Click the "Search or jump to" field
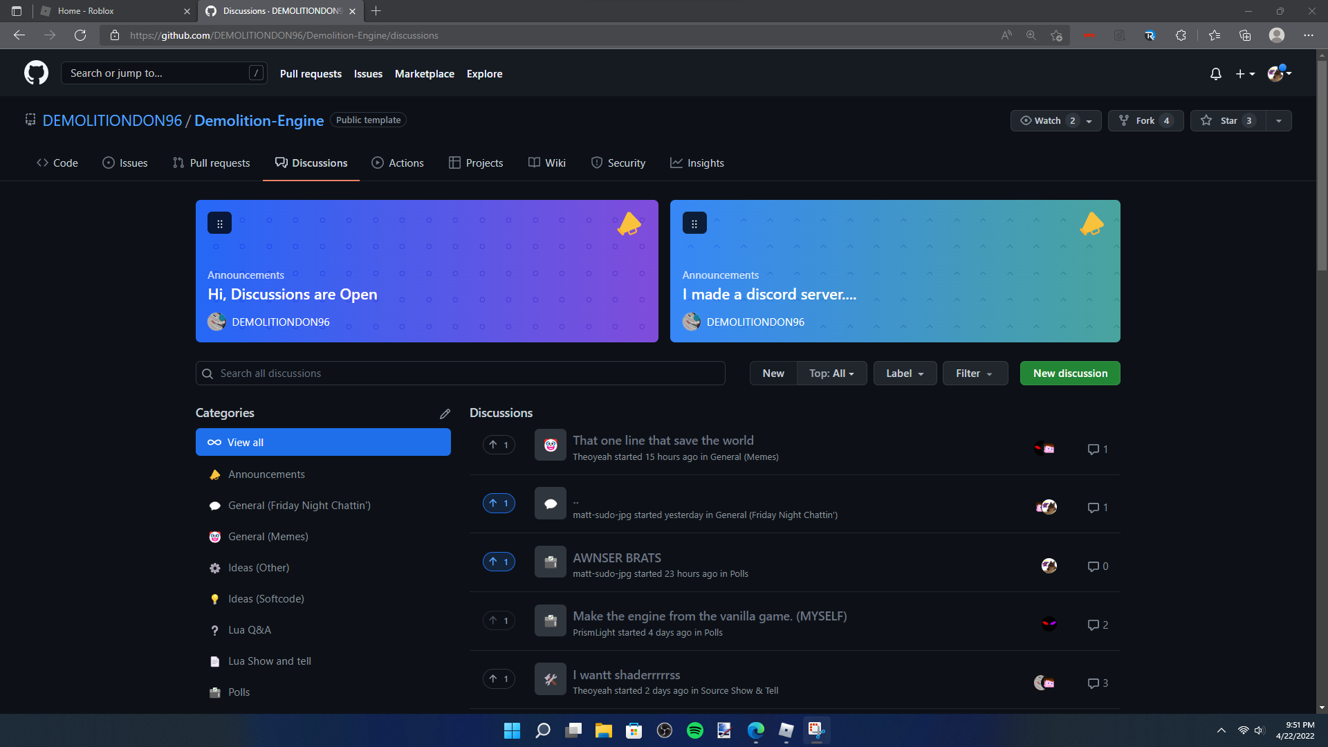The height and width of the screenshot is (747, 1328). [x=164, y=73]
